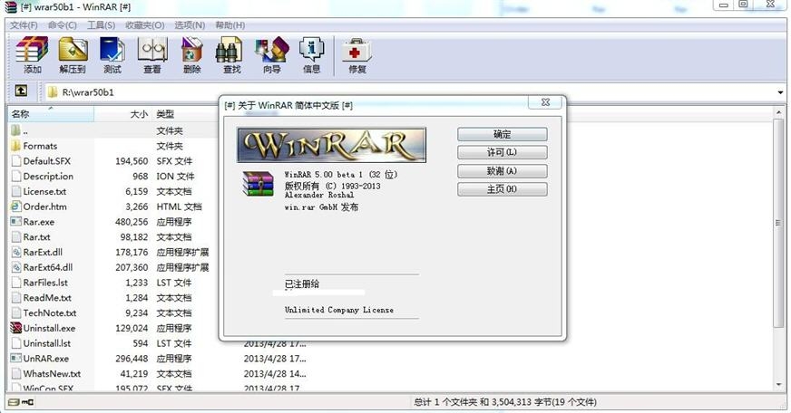Click the file list scrollbar up arrow
Screen dimensions: 791x413
779,113
